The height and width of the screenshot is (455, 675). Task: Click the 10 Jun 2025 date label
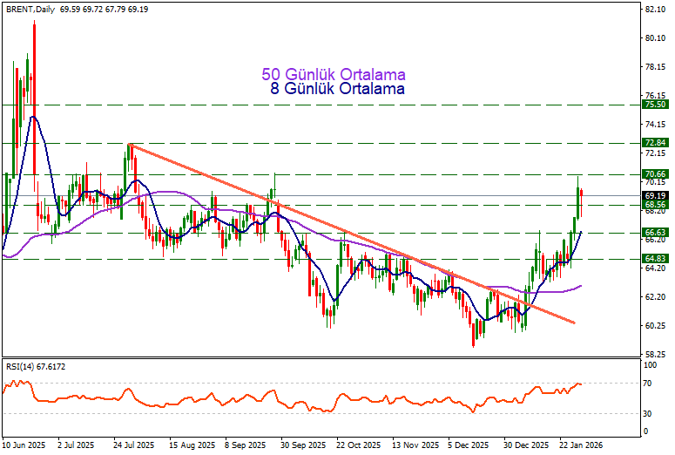coord(24,445)
